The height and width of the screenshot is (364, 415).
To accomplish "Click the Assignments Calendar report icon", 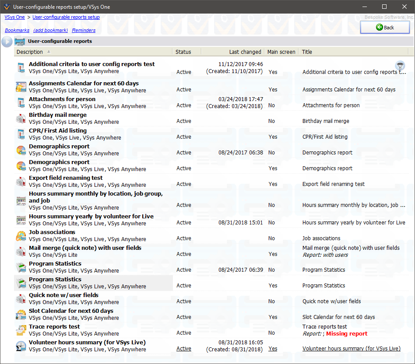I will [x=21, y=87].
